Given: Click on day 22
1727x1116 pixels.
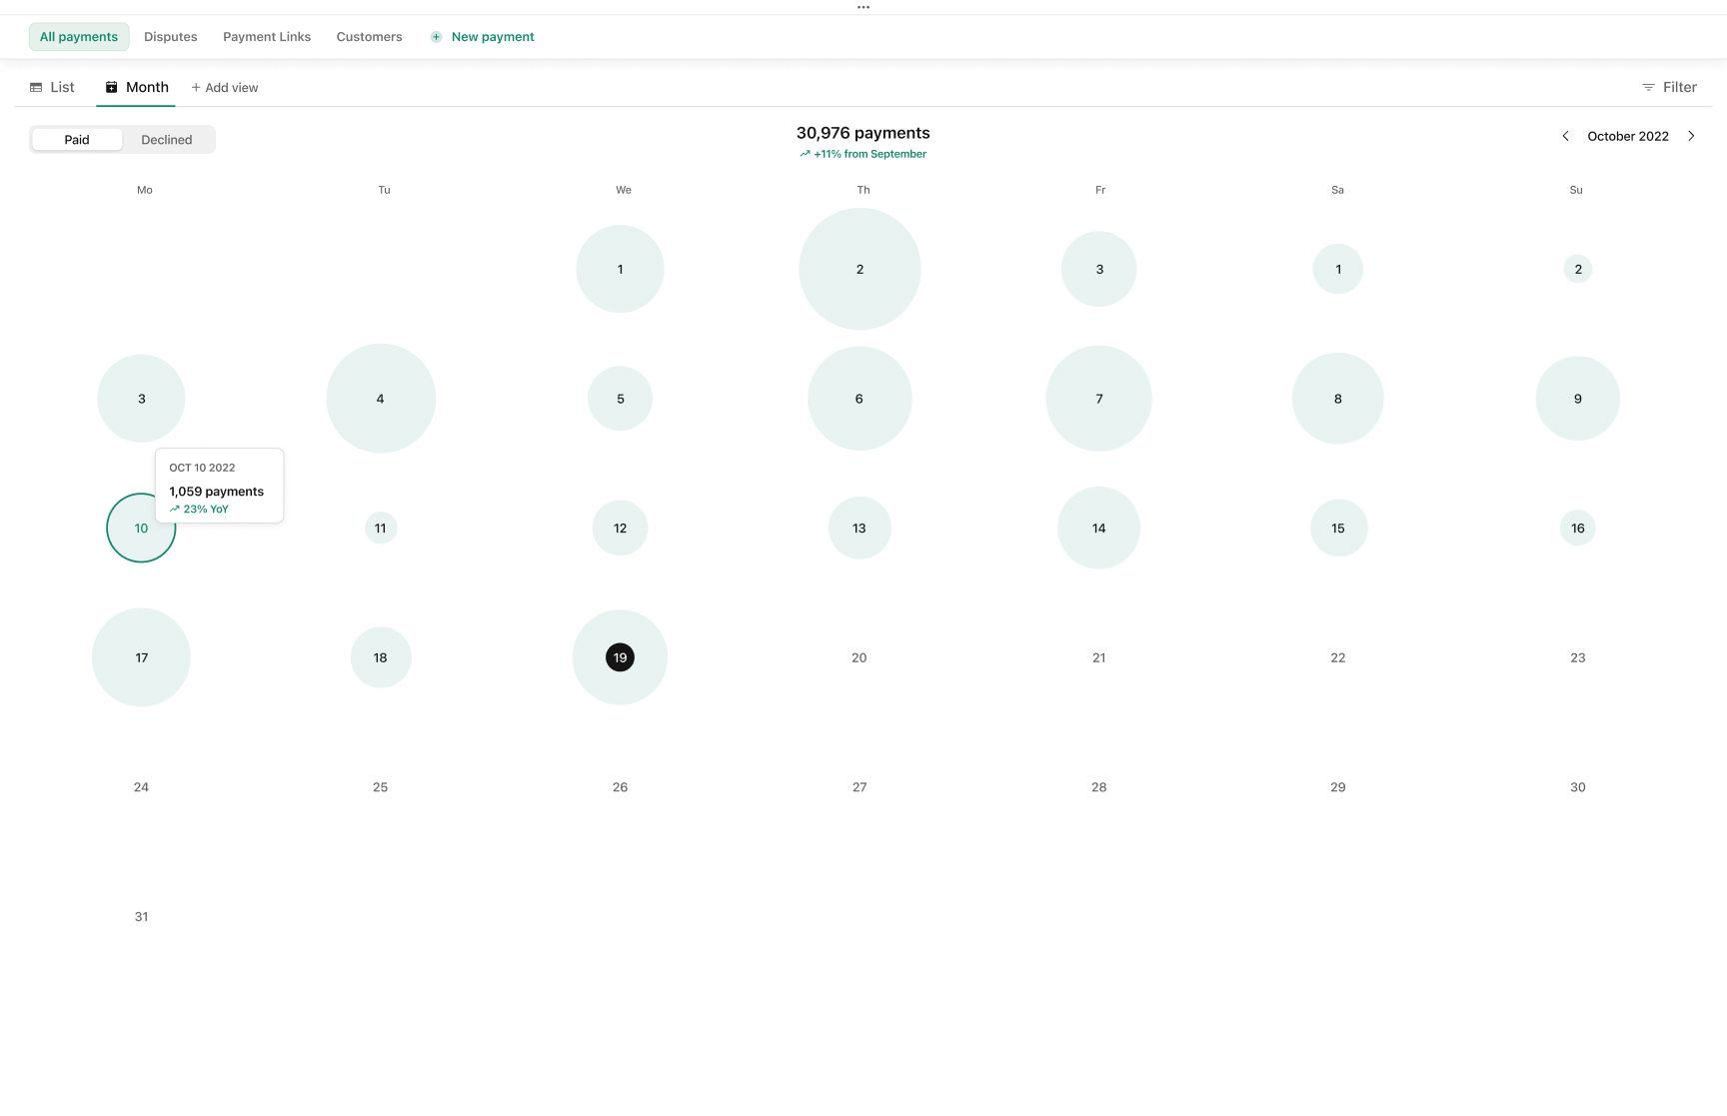Looking at the screenshot, I should click(1338, 657).
